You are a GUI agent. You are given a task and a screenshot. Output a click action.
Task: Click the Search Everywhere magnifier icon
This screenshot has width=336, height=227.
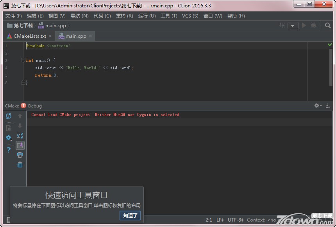click(x=328, y=25)
